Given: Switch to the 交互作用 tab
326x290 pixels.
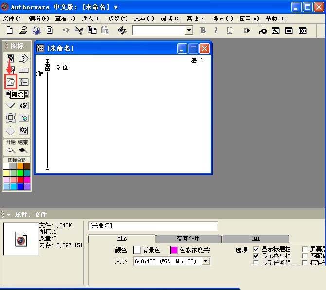Looking at the screenshot, I should click(x=188, y=238).
